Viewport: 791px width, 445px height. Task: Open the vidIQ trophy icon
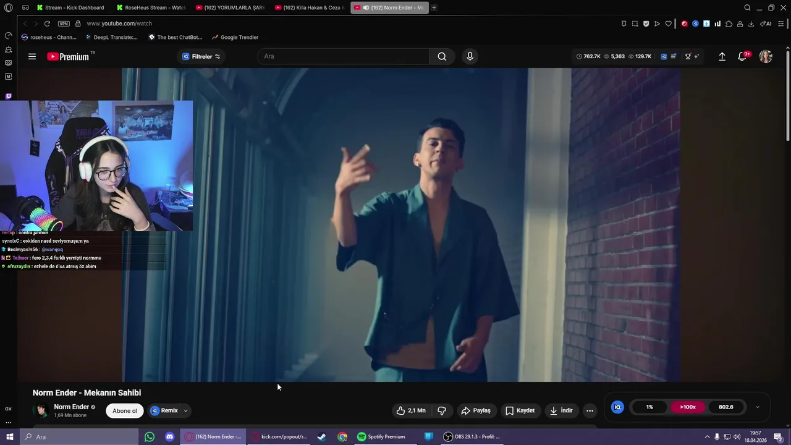click(x=688, y=56)
